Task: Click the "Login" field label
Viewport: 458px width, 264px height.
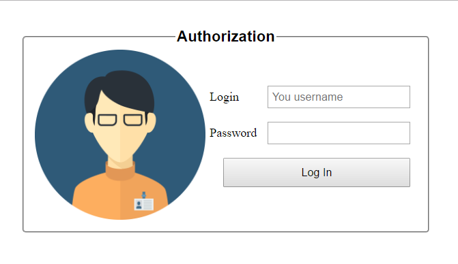Action: [x=225, y=97]
